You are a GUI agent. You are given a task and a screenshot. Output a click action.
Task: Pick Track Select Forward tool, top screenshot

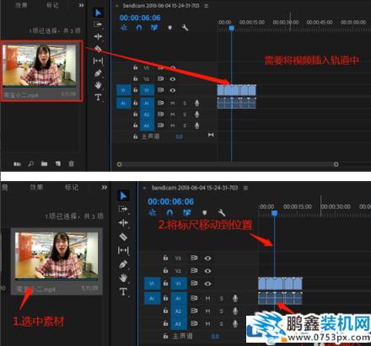pyautogui.click(x=98, y=24)
